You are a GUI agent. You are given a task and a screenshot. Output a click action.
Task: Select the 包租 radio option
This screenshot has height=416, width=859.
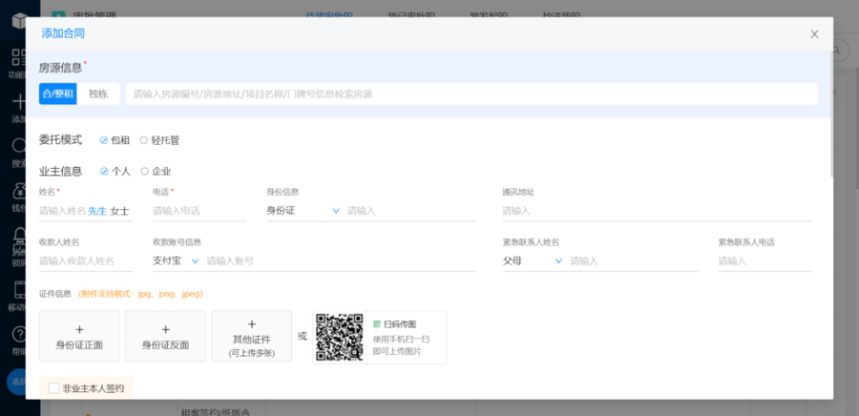115,140
